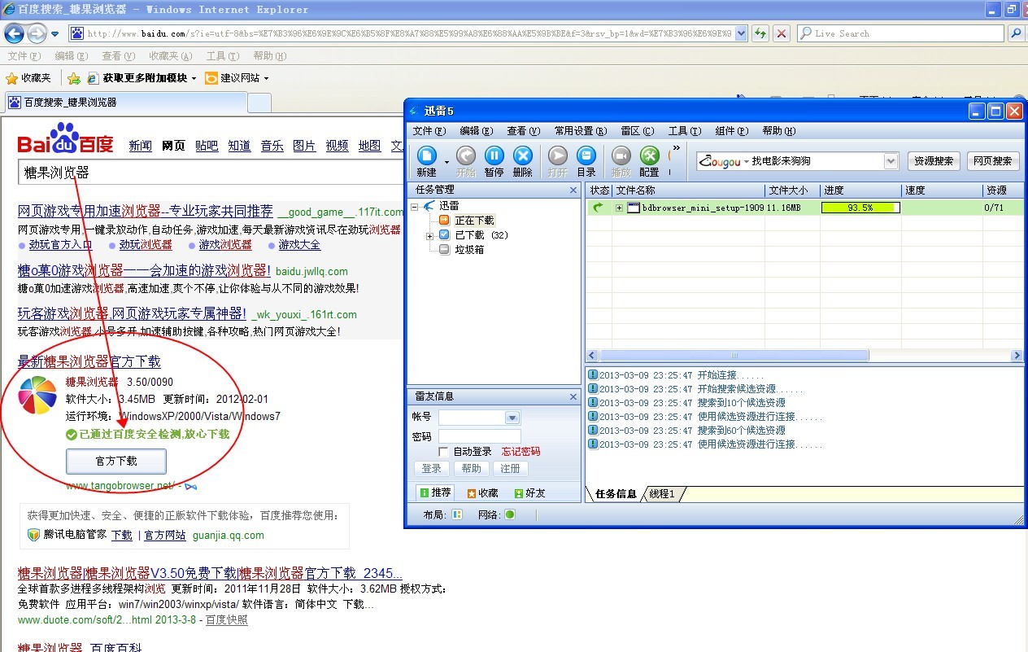The image size is (1028, 652).
Task: Open the 最新糖果浏览器官方下载 result link
Action: pyautogui.click(x=89, y=361)
